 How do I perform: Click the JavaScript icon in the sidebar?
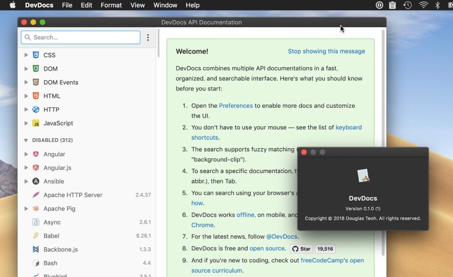[x=35, y=123]
